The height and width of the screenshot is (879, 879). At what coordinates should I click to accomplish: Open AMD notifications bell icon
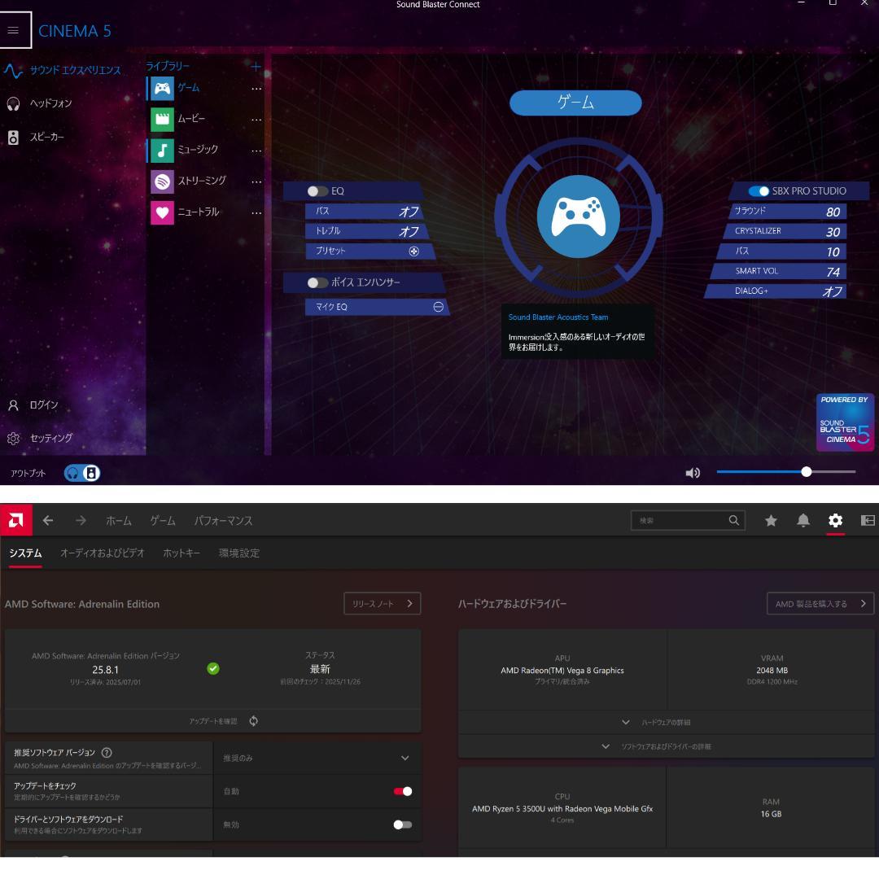pyautogui.click(x=803, y=520)
